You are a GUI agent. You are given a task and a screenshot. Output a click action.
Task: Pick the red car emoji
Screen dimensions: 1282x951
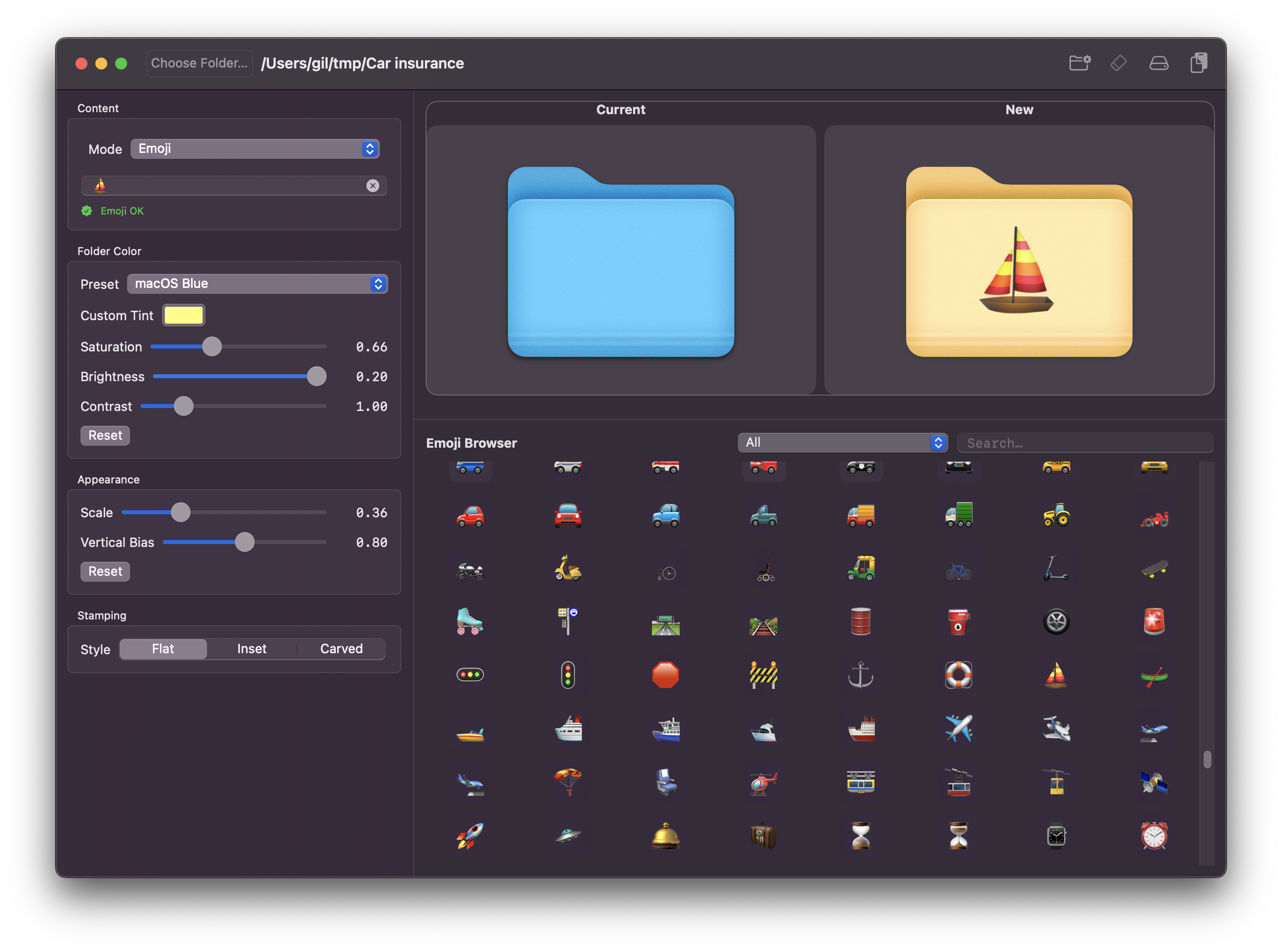tap(470, 516)
